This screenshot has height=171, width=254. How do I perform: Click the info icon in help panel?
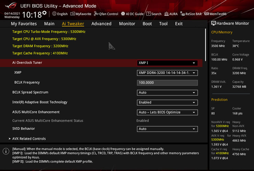click(x=6, y=151)
